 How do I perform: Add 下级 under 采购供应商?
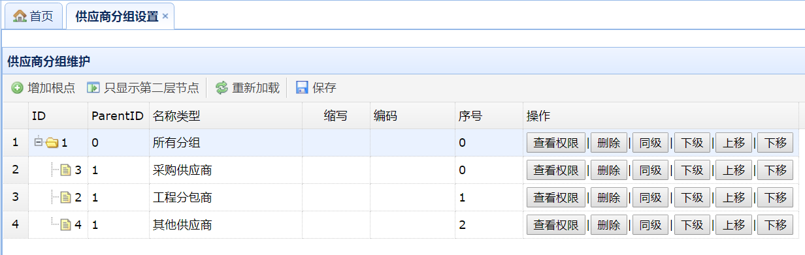click(x=692, y=170)
